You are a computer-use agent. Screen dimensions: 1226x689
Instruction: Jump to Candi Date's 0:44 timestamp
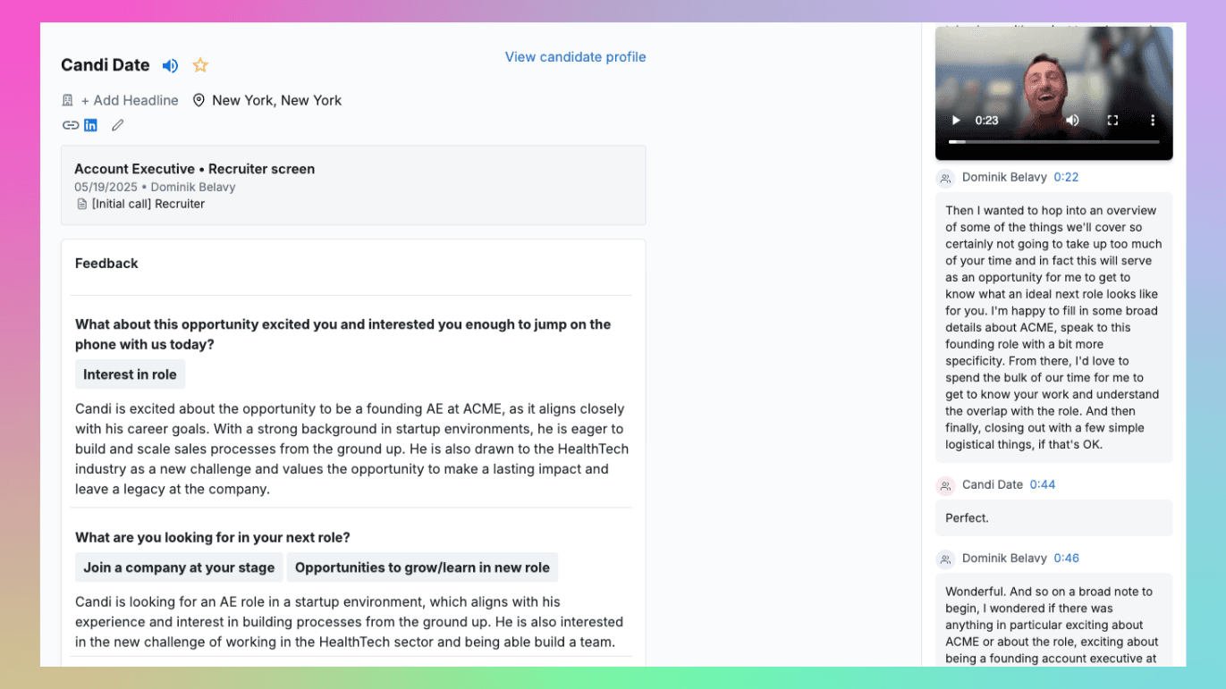coord(1042,484)
